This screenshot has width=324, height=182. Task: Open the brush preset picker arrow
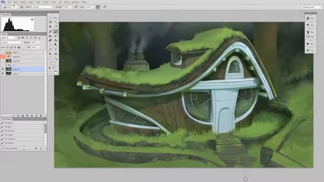(x=17, y=7)
